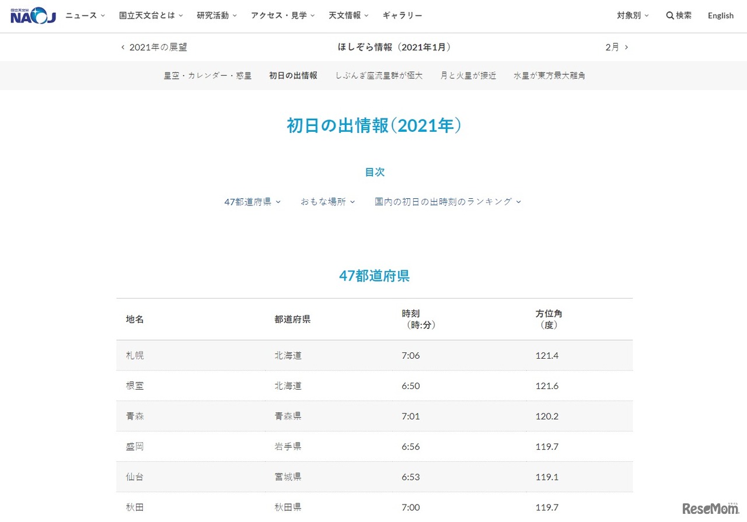The image size is (747, 522).
Task: Go to next month 2月
Action: click(x=617, y=47)
